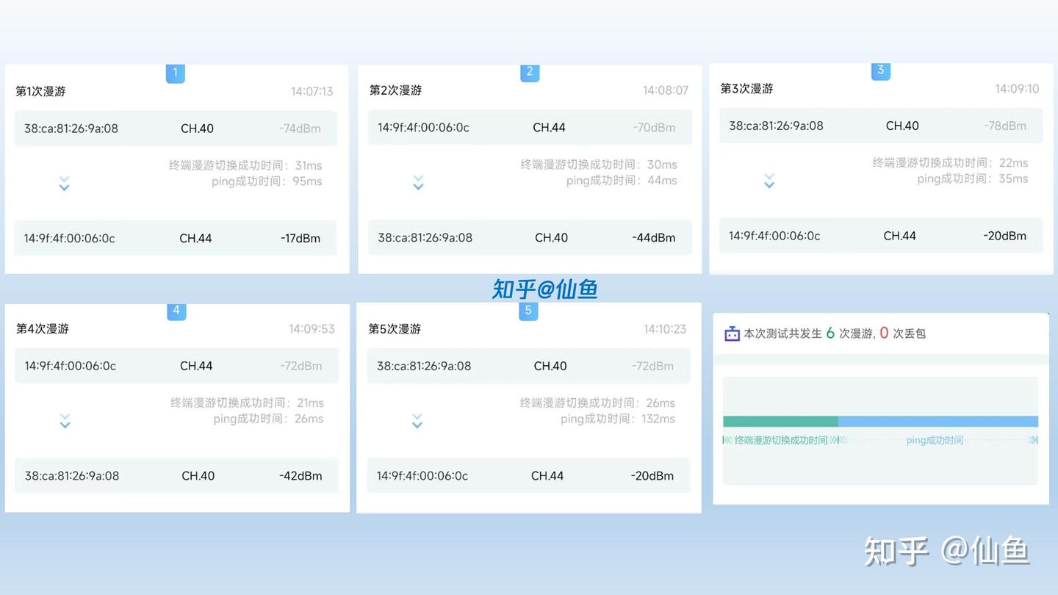The image size is (1058, 595).
Task: Click the number 2 badge above 第2次漫游
Action: pos(529,72)
